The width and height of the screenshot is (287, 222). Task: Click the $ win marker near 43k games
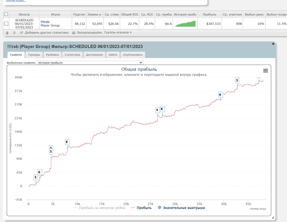tap(237, 80)
